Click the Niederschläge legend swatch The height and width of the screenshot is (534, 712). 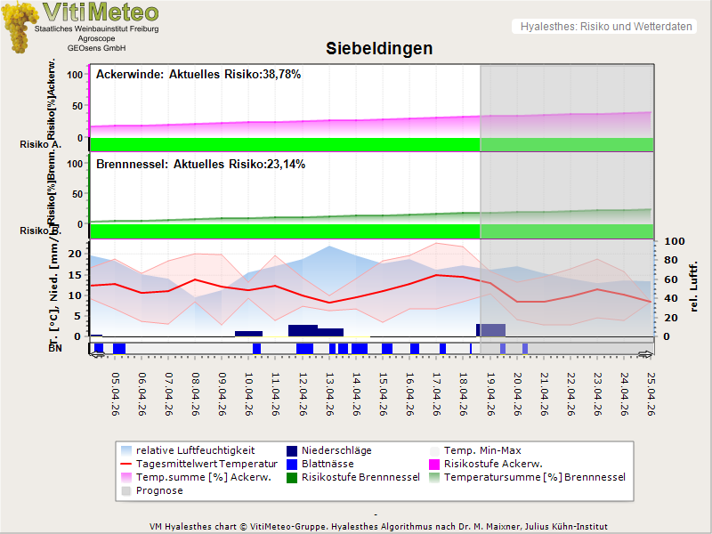(293, 451)
